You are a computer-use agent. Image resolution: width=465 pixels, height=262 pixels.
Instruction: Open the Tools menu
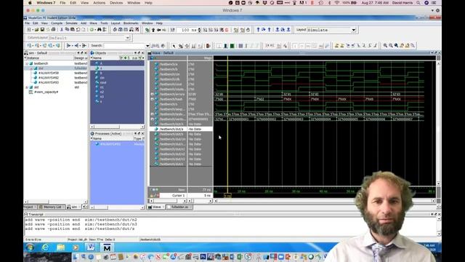(104, 23)
